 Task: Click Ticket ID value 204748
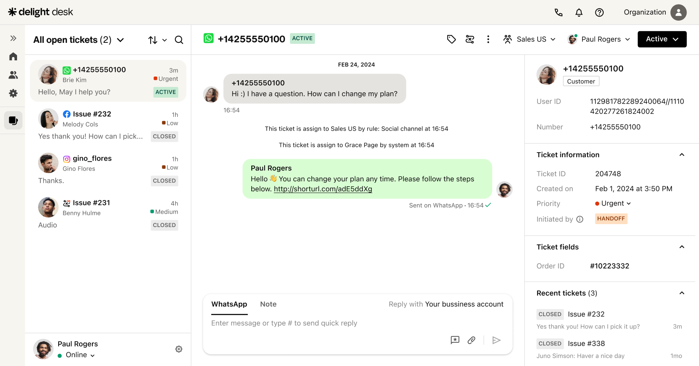(608, 174)
